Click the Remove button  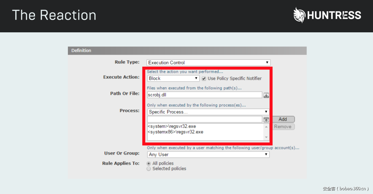click(x=282, y=127)
